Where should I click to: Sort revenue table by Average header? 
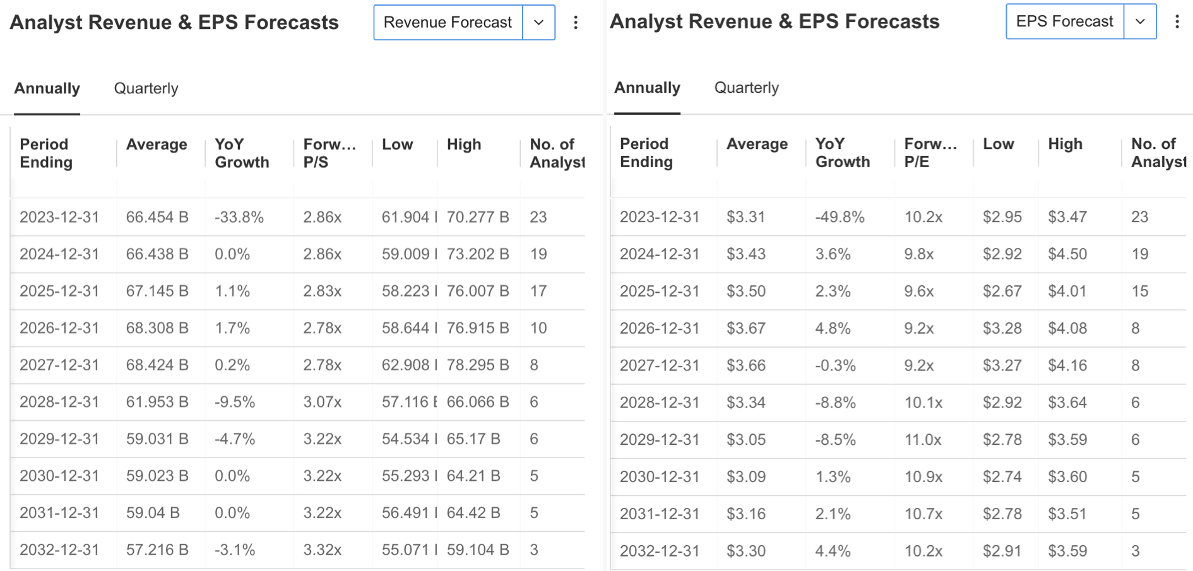pos(157,144)
